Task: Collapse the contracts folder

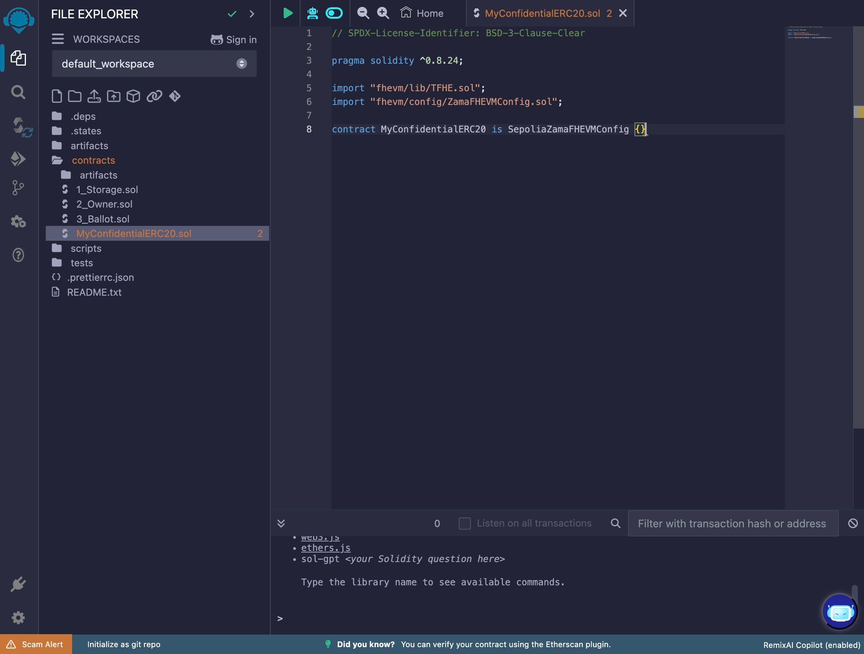Action: 93,160
